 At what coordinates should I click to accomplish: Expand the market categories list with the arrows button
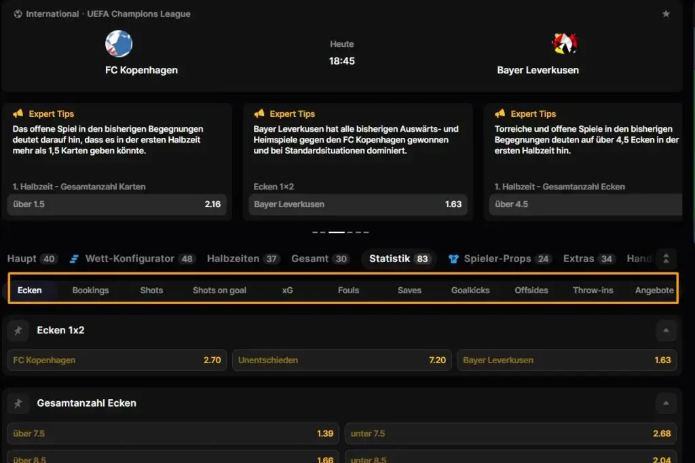[666, 259]
